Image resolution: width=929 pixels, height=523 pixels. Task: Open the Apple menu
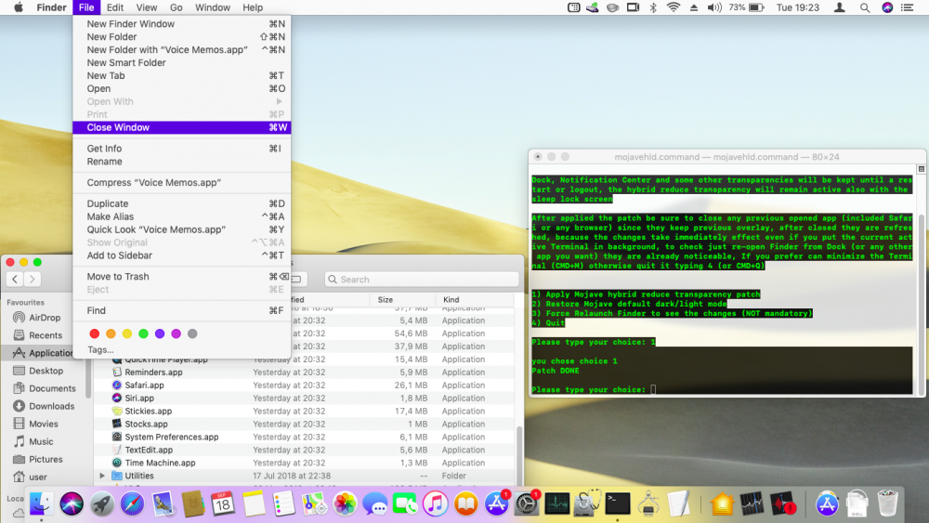point(19,7)
